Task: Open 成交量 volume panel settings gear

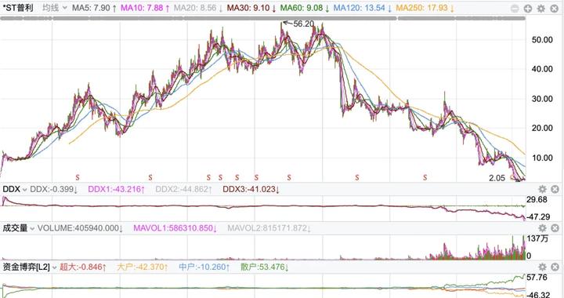Action: pos(542,228)
